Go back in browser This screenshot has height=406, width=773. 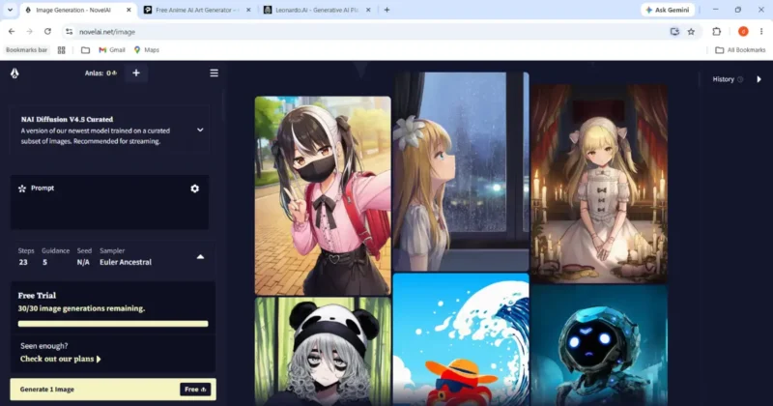click(x=12, y=32)
